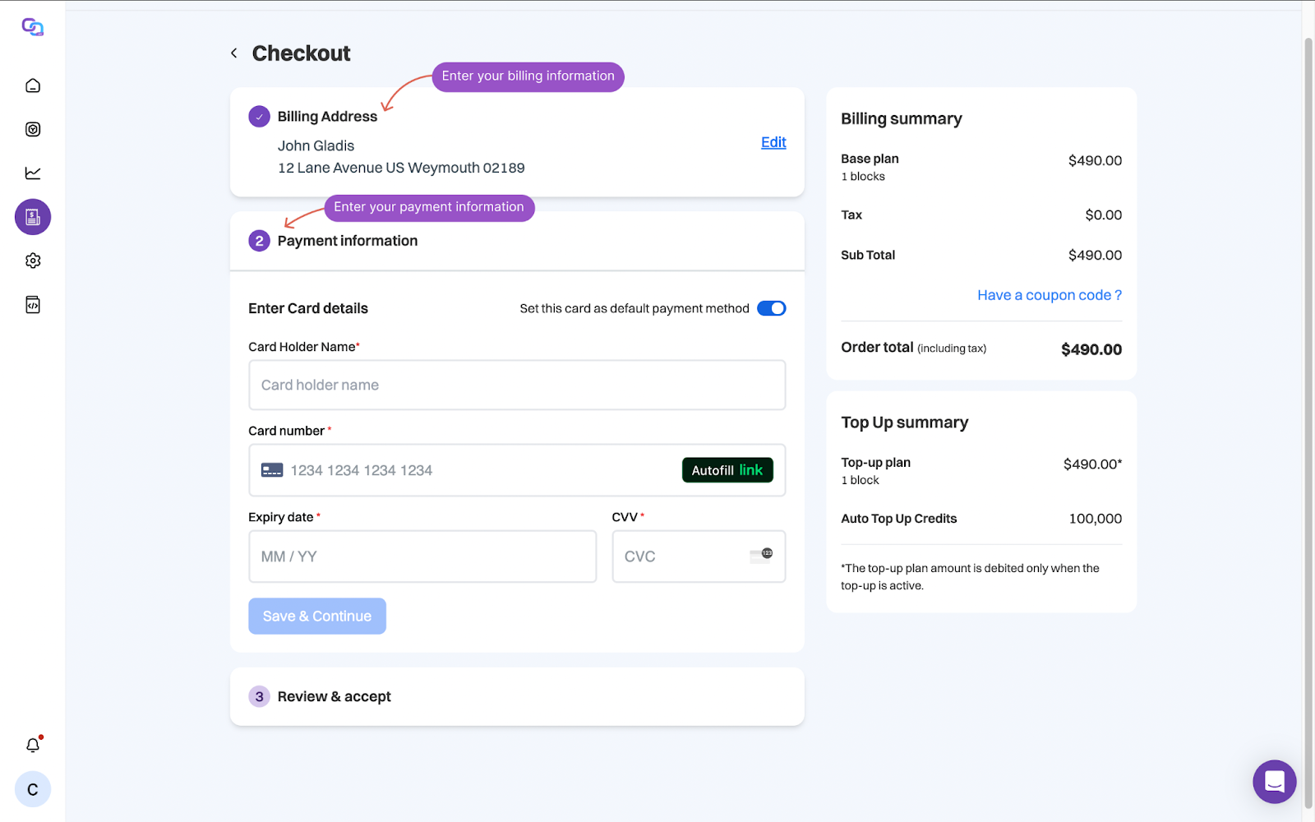Open the target icon in sidebar
Screen dimensions: 1315x822
33,129
